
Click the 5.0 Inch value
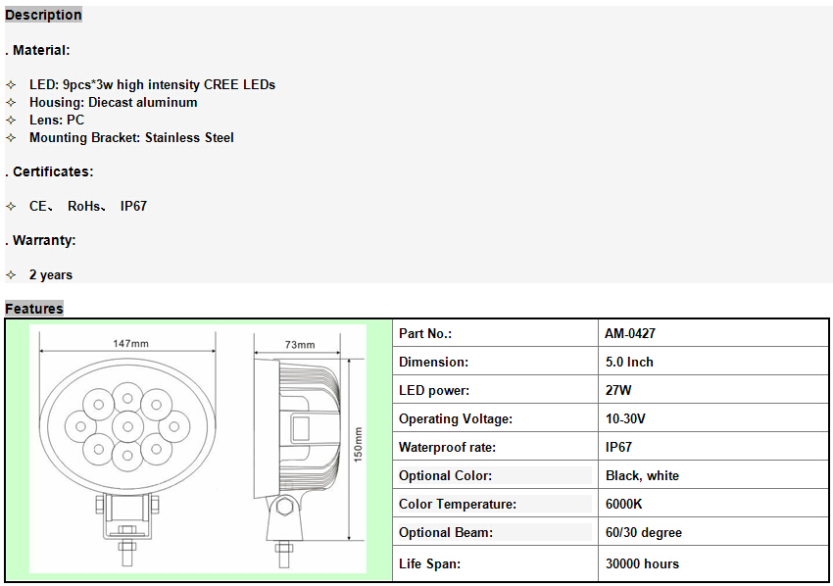tap(629, 363)
